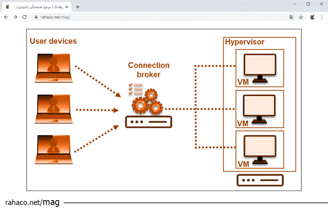Open Chrome three-dot menu
Image resolution: width=328 pixels, height=208 pixels.
322,17
